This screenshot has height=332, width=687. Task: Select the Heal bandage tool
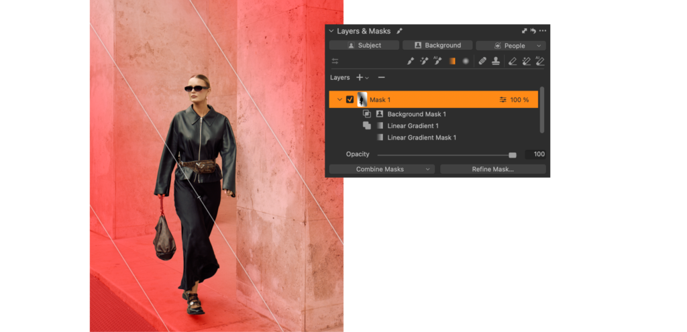[482, 61]
